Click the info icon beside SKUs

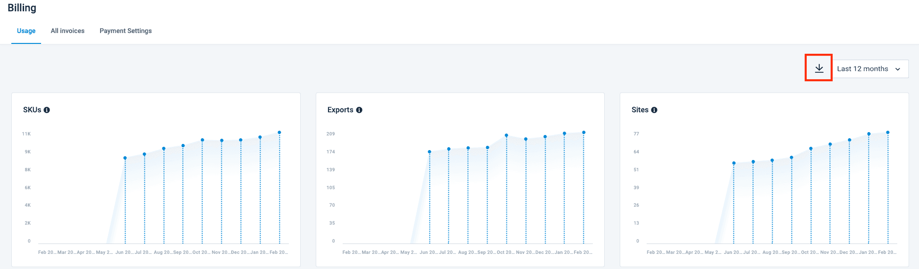coord(47,110)
